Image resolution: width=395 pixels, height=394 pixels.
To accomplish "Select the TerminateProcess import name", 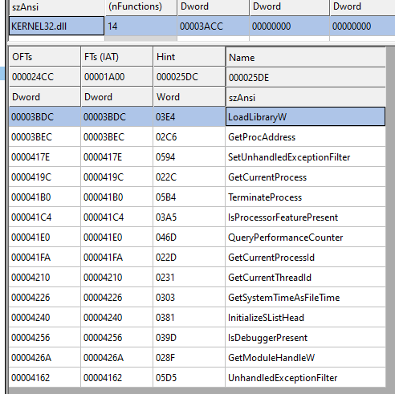I will click(265, 197).
